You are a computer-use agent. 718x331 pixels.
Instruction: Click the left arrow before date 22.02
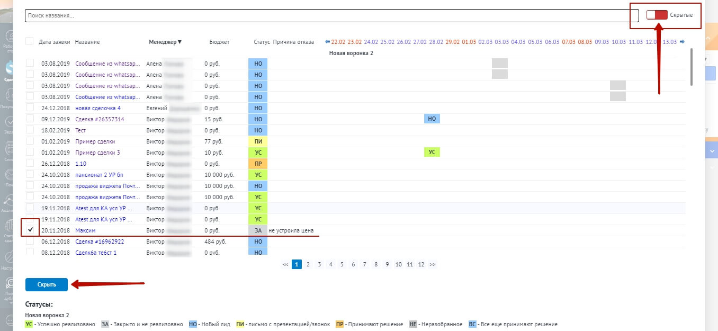[327, 42]
